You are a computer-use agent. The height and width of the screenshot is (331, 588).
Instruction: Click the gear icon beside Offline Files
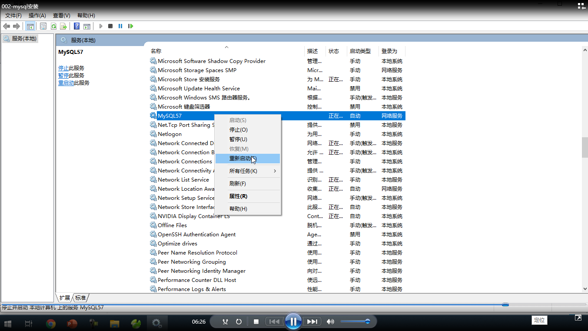pos(153,225)
